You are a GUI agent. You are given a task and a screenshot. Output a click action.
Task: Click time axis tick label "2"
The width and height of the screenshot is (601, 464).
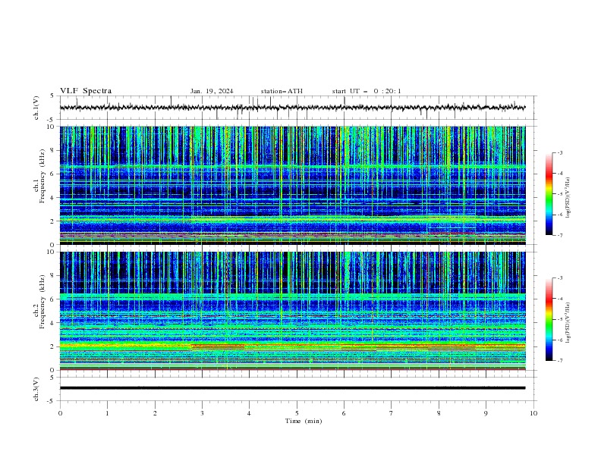[155, 413]
